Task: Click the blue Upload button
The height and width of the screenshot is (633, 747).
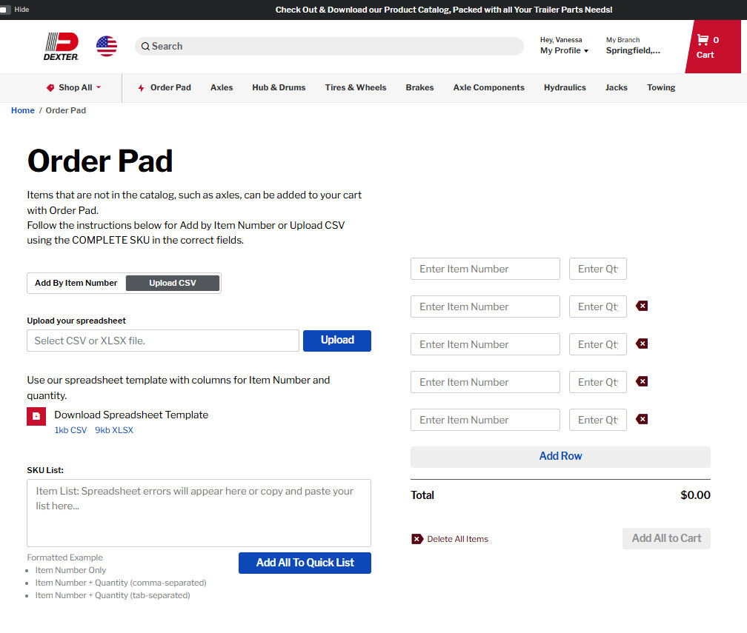Action: click(x=336, y=341)
